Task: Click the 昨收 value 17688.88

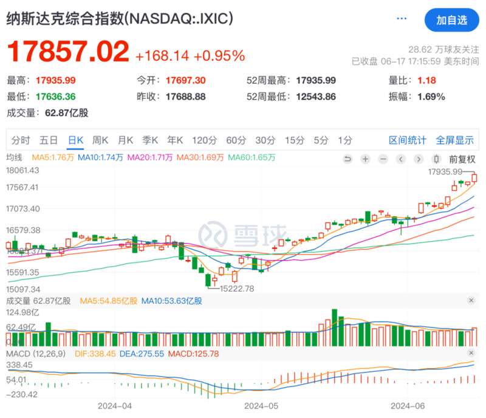Action: click(x=185, y=97)
